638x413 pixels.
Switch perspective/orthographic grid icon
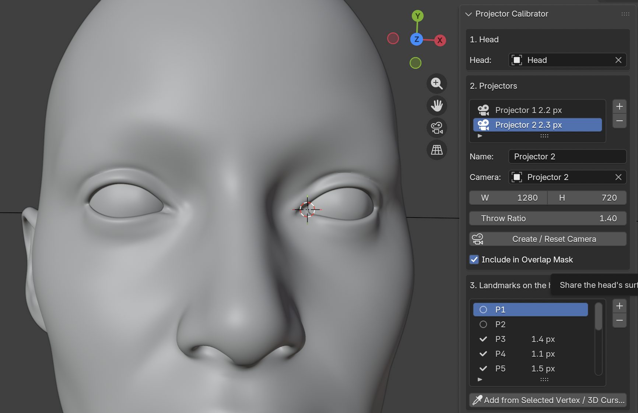[x=437, y=150]
